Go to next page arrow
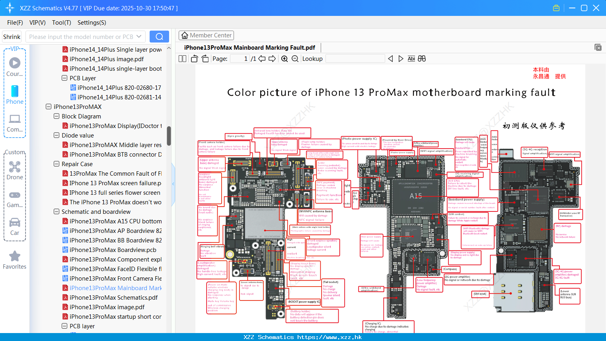Image resolution: width=606 pixels, height=341 pixels. (272, 58)
